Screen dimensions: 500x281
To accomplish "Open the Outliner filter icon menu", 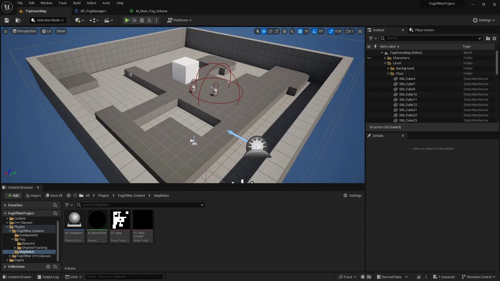I will point(372,38).
